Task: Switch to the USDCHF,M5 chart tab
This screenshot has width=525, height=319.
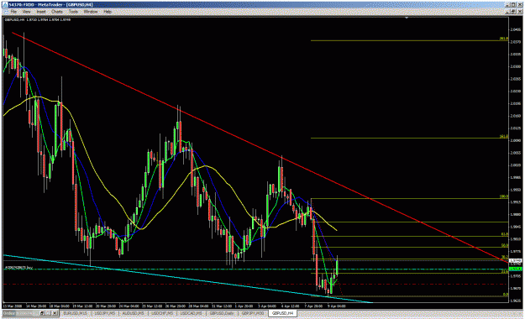Action: 162,313
